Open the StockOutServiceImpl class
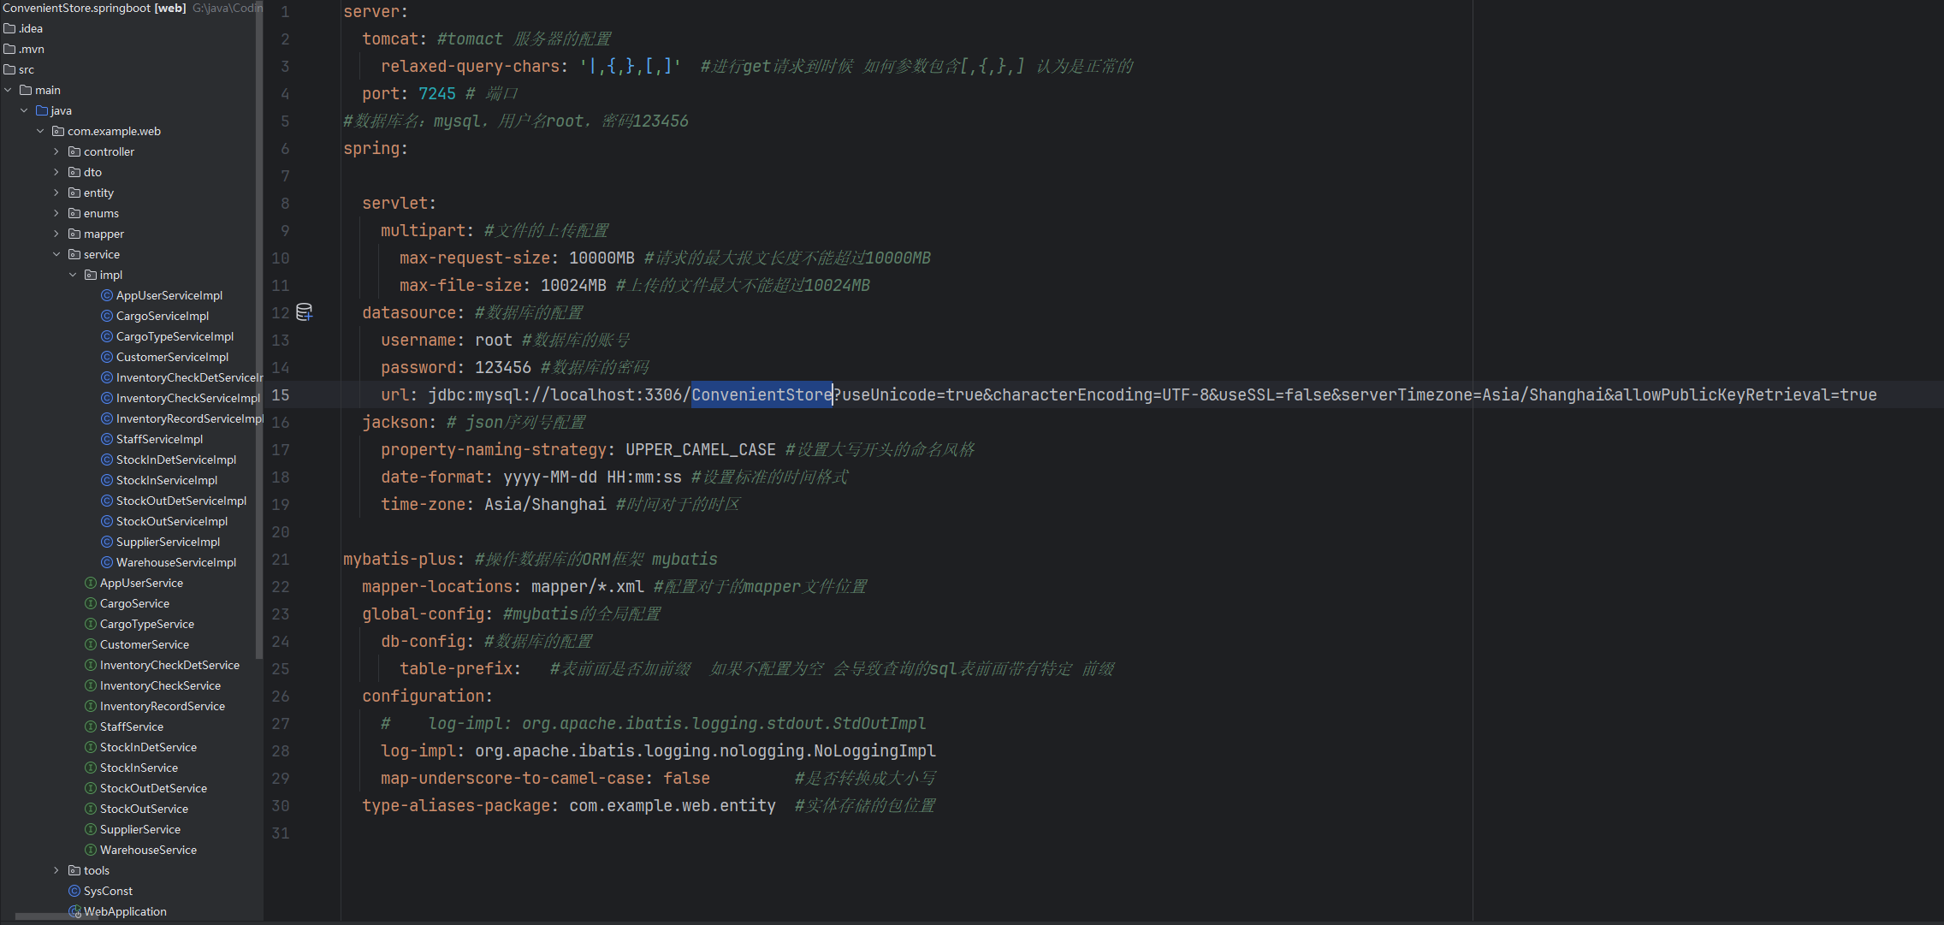This screenshot has width=1944, height=925. (171, 521)
